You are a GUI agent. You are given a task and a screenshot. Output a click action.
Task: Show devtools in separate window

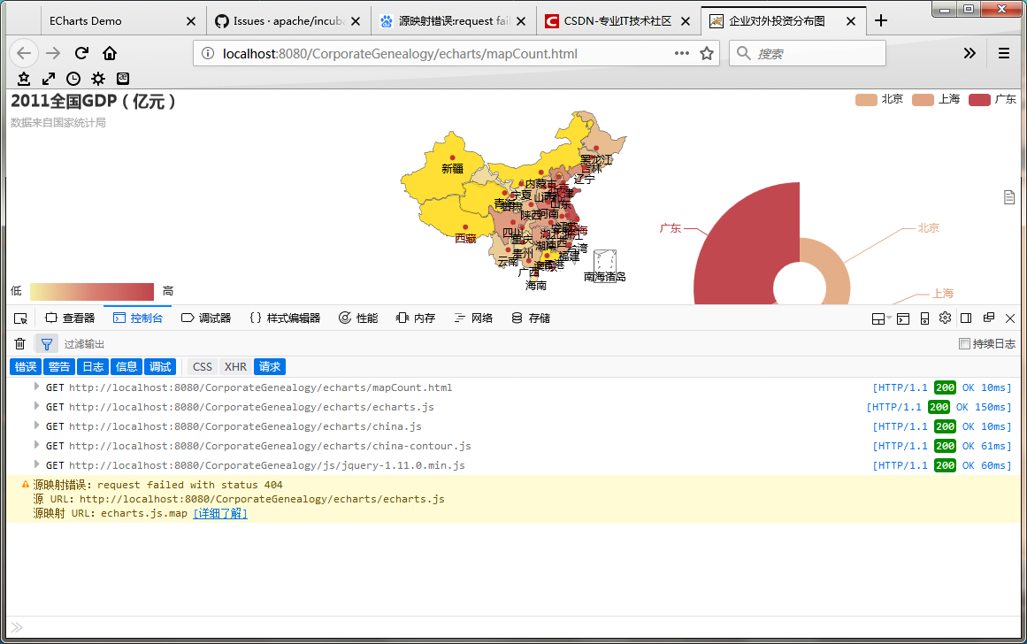click(989, 318)
